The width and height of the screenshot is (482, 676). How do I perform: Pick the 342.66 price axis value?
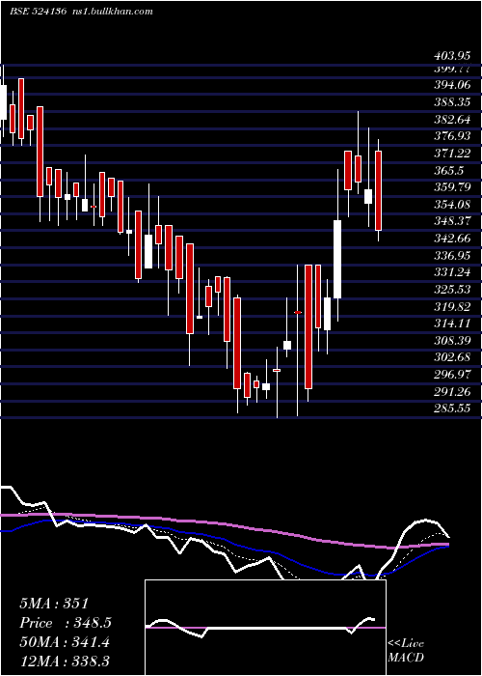click(452, 239)
